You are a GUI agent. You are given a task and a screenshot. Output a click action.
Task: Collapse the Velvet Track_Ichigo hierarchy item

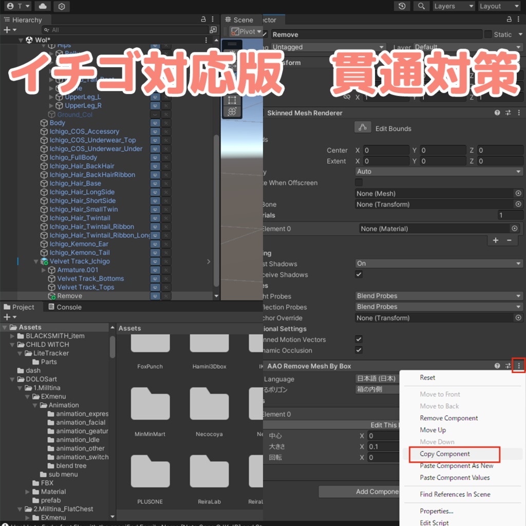click(36, 261)
